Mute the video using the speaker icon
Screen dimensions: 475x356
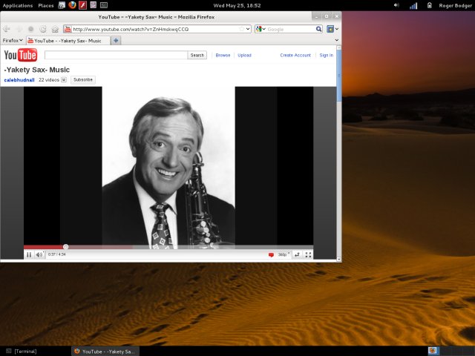39,254
